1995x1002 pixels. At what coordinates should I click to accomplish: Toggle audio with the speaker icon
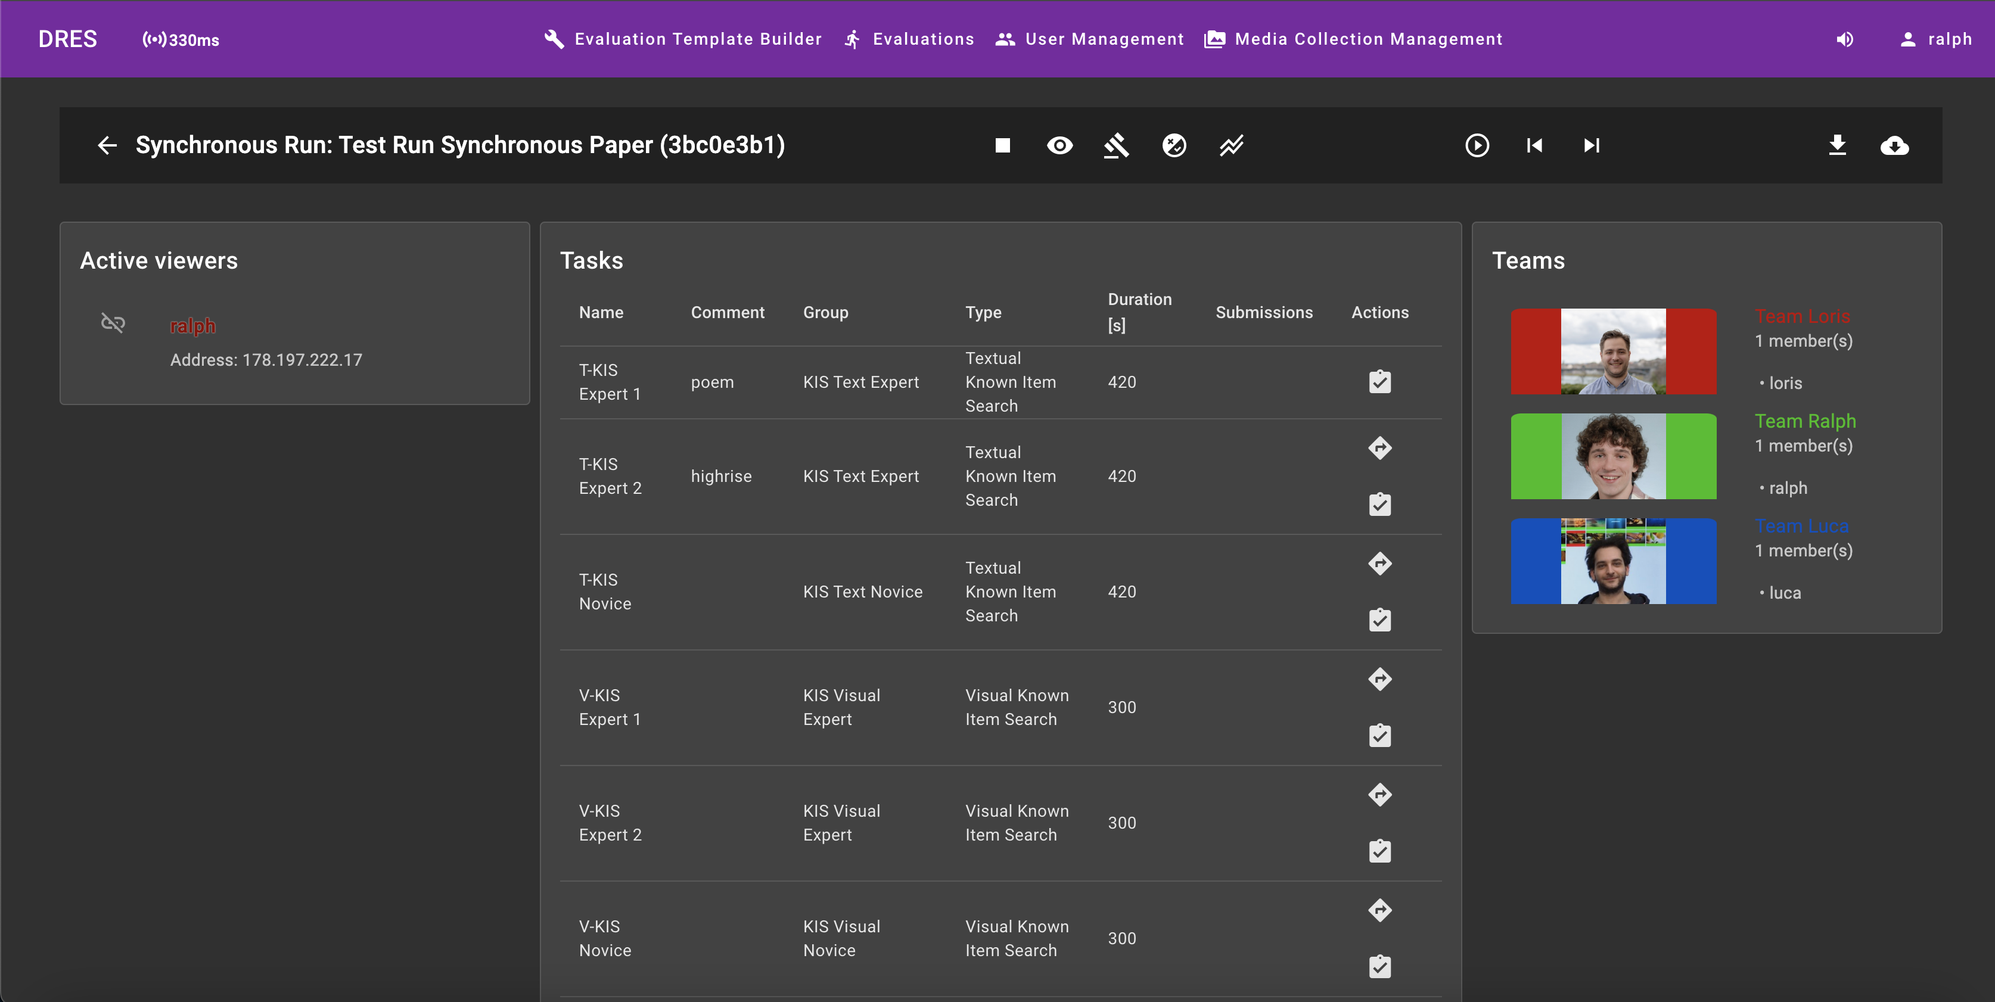click(x=1845, y=39)
